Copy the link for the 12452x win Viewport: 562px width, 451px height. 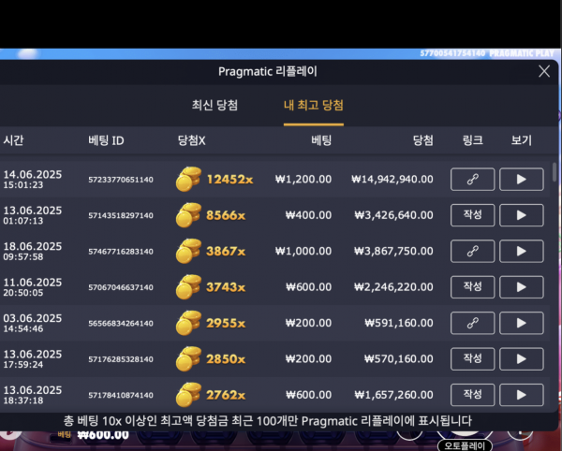[472, 180]
